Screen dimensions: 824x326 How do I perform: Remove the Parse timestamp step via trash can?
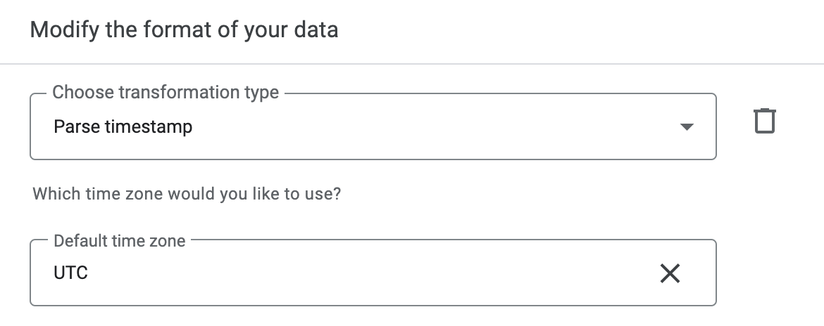point(764,121)
